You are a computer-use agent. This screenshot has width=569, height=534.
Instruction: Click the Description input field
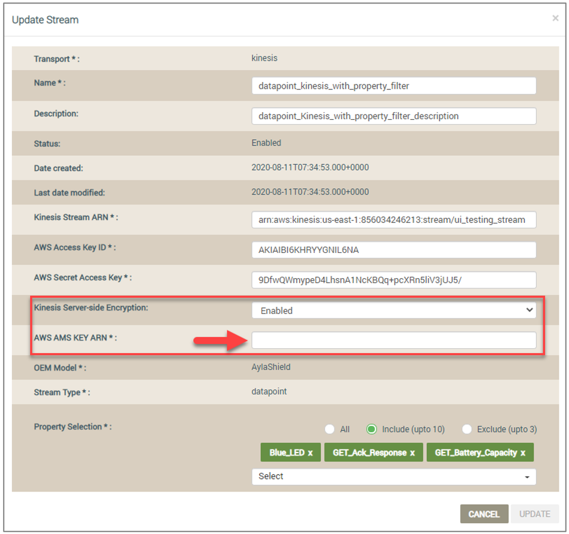click(394, 116)
